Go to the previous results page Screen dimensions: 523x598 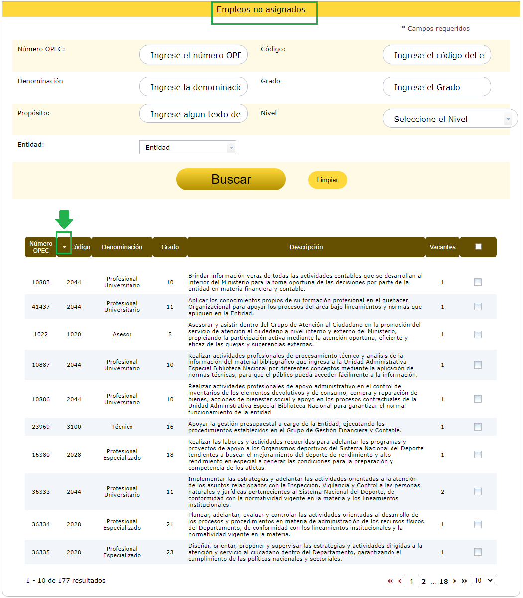pos(399,581)
